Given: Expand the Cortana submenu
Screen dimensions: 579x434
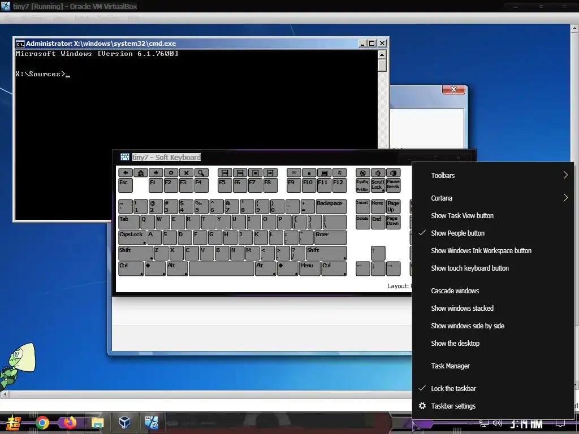Looking at the screenshot, I should [x=493, y=198].
